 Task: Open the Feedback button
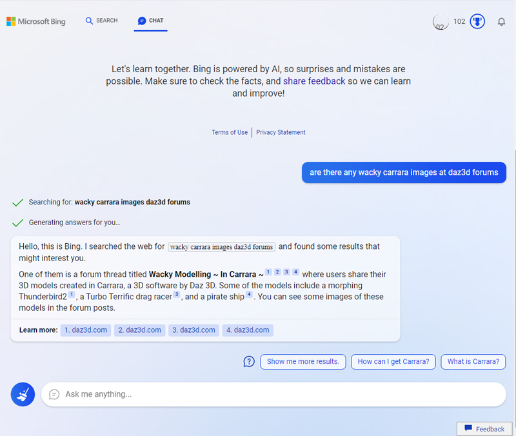[x=484, y=429]
